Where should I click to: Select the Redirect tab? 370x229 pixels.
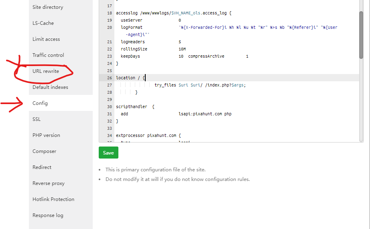tap(42, 167)
